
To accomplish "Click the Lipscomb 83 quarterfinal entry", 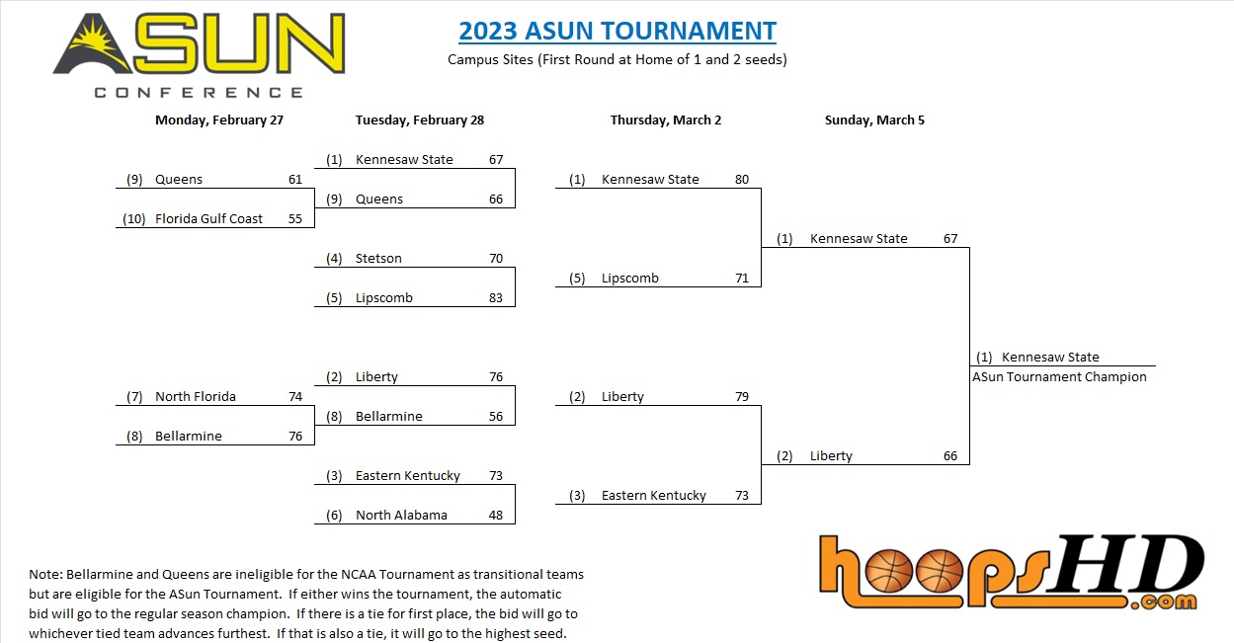I will (415, 298).
